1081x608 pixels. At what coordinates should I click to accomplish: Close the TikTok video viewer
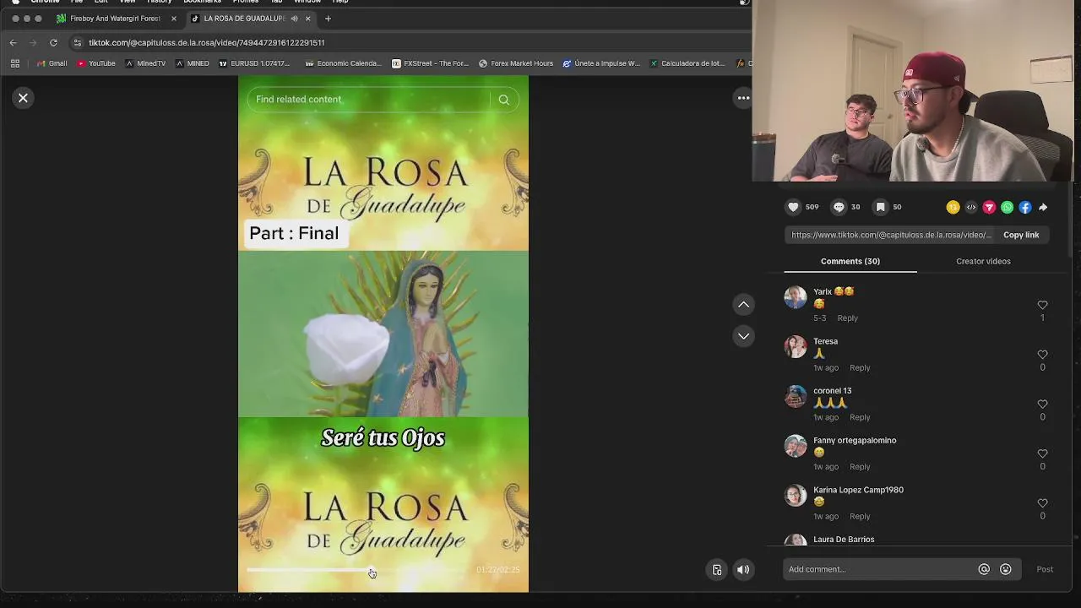point(23,98)
